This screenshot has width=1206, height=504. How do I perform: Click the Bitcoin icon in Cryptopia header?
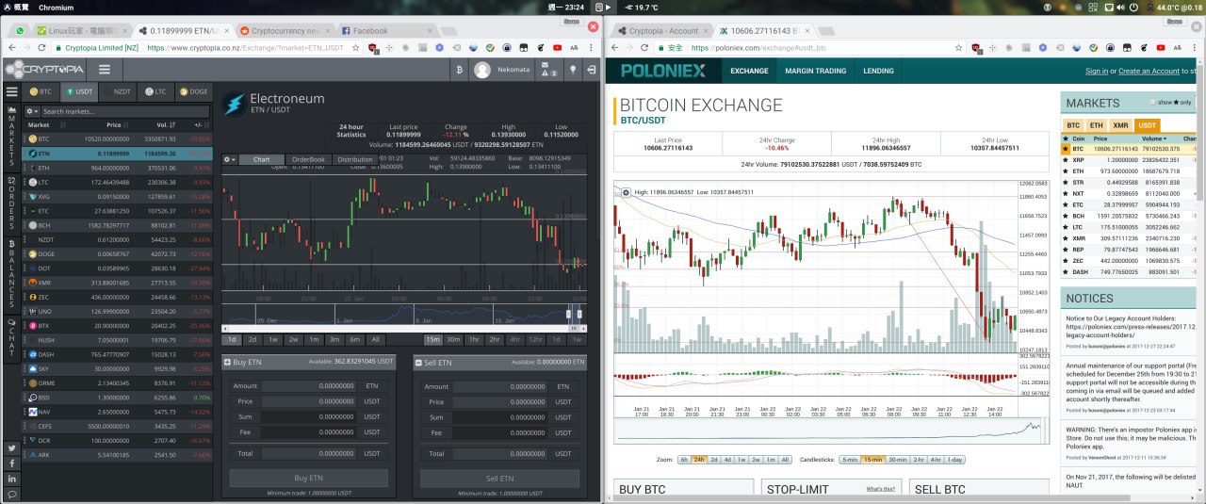coord(459,69)
